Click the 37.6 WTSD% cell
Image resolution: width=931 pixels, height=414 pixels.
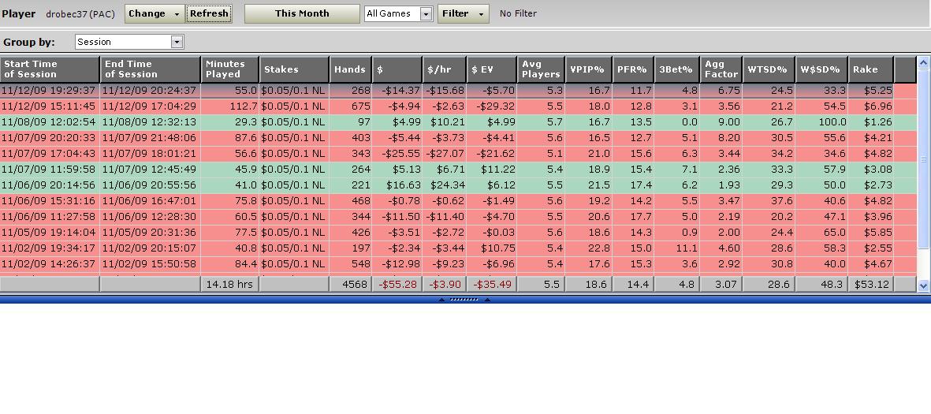769,201
